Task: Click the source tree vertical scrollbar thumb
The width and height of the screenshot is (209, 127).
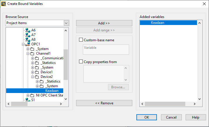Action: pos(66,65)
